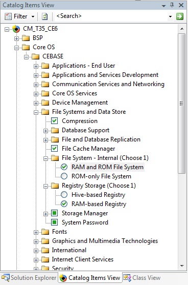Click File System - Internal folder icon
The width and height of the screenshot is (188, 285).
[x=55, y=158]
